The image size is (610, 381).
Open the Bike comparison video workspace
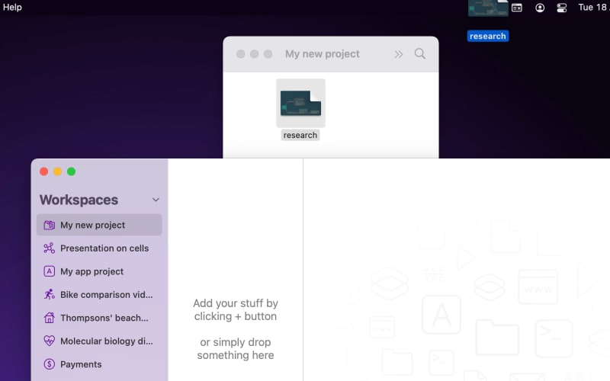pyautogui.click(x=99, y=295)
